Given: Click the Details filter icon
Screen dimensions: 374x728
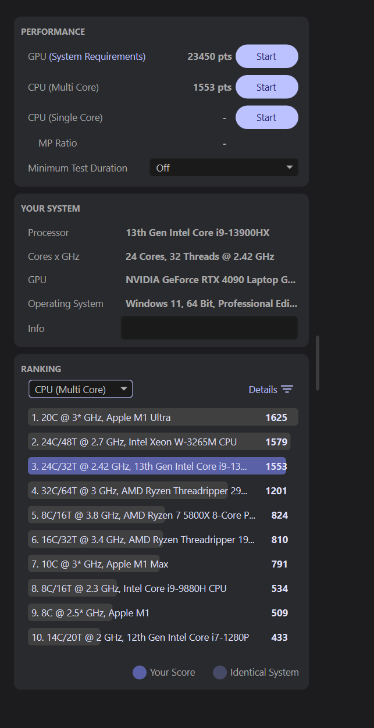Looking at the screenshot, I should click(x=287, y=390).
